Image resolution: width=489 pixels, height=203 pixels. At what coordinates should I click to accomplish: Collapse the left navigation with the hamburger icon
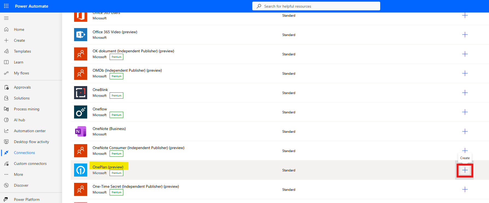coord(6,18)
